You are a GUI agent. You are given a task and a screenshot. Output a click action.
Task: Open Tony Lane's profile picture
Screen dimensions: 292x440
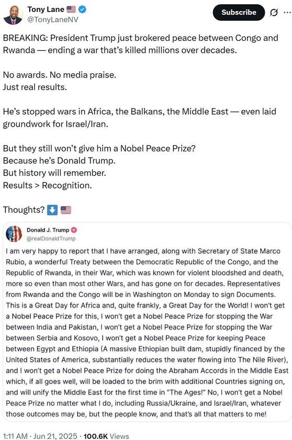[x=13, y=15]
